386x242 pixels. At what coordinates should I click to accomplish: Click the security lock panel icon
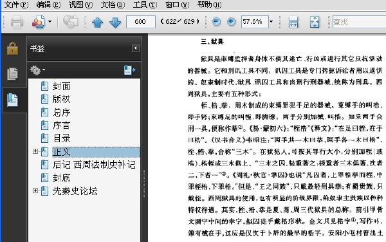tap(13, 48)
